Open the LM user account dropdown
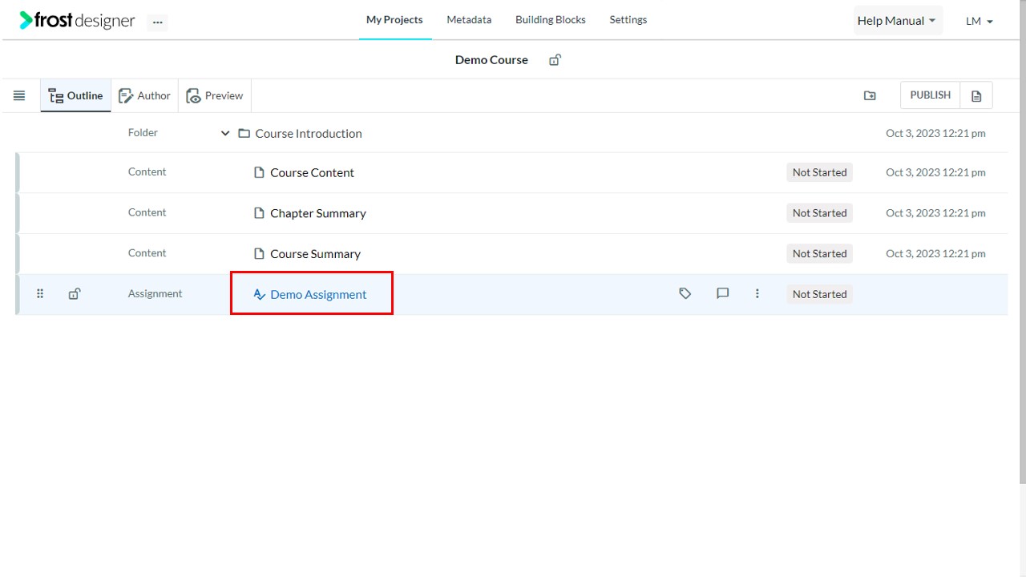Viewport: 1026px width, 577px height. pos(980,21)
